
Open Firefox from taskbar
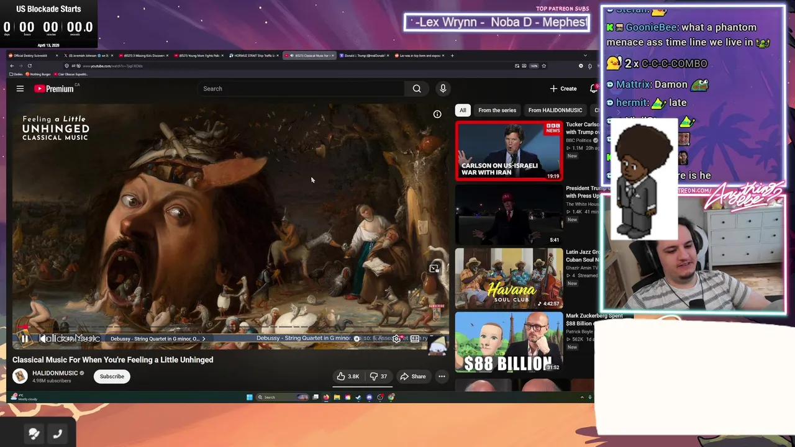pos(326,397)
